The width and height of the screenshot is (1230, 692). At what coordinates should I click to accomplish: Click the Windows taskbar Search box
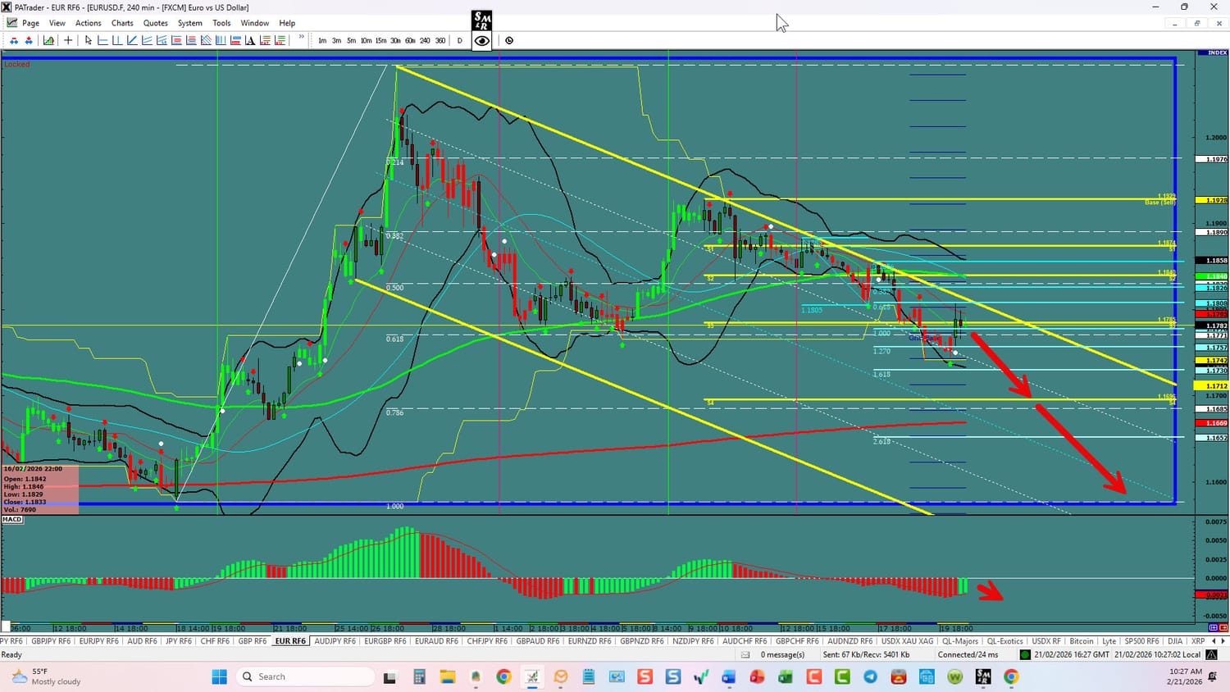(305, 676)
